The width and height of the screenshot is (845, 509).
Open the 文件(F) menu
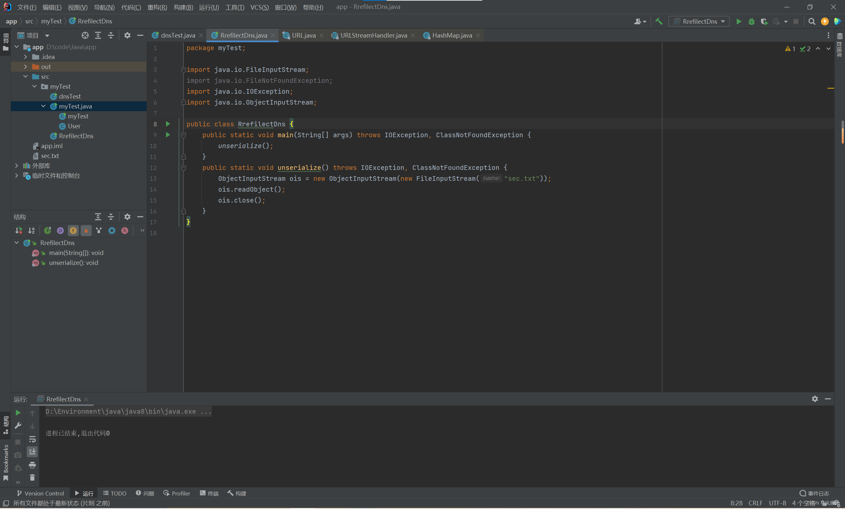coord(27,7)
